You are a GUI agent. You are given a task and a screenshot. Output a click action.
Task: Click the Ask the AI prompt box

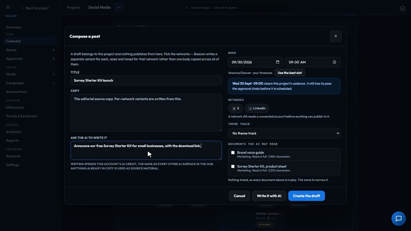click(x=146, y=150)
